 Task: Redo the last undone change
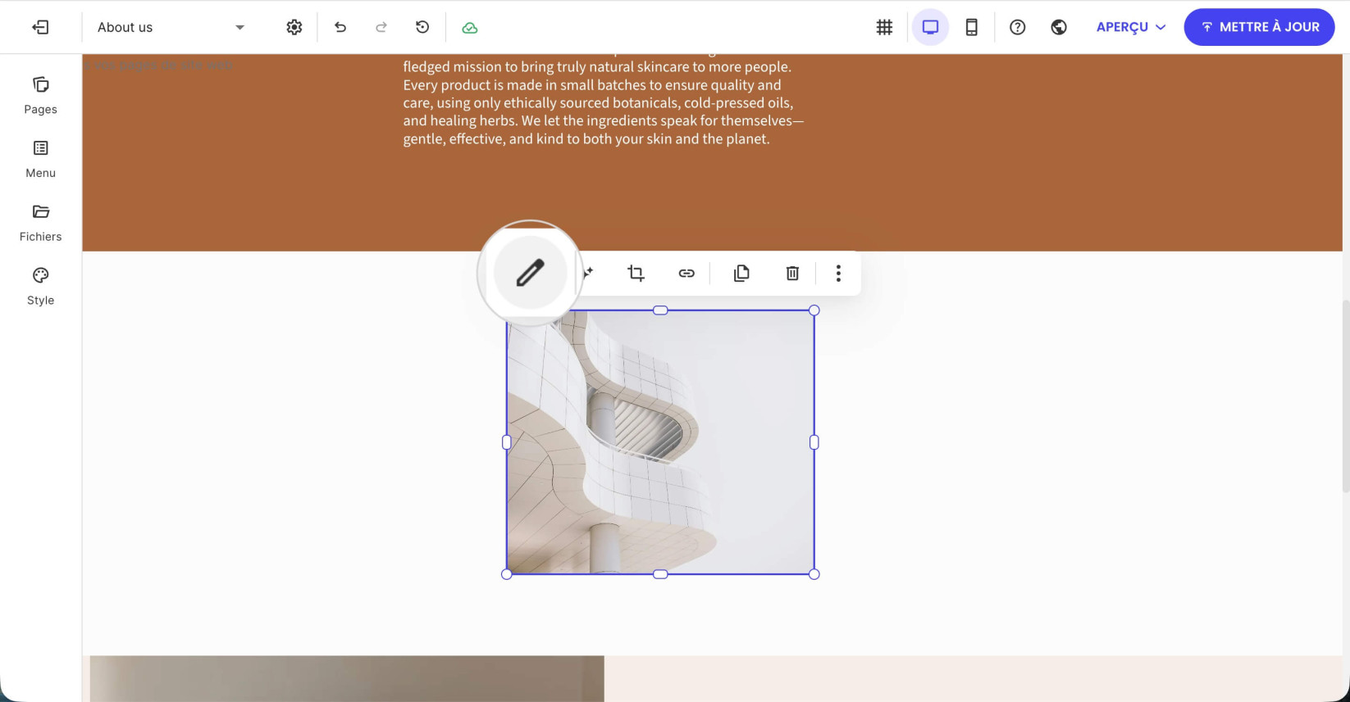381,27
